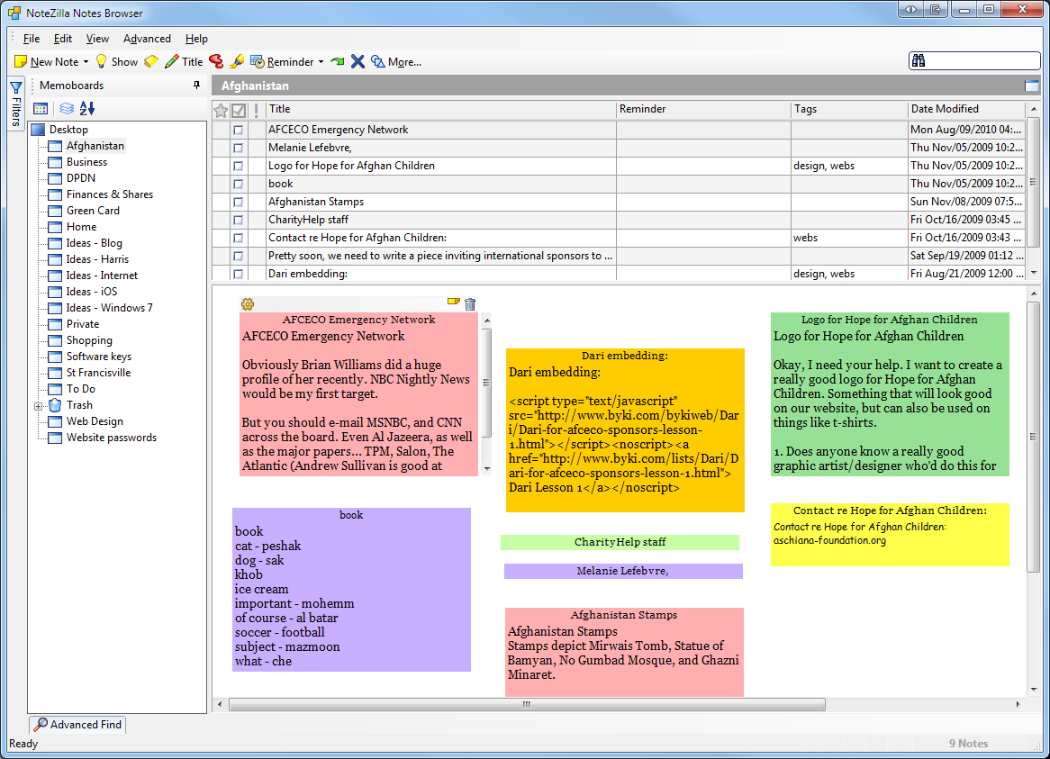Select the Website passwords memoboard
The height and width of the screenshot is (759, 1050).
coord(111,438)
